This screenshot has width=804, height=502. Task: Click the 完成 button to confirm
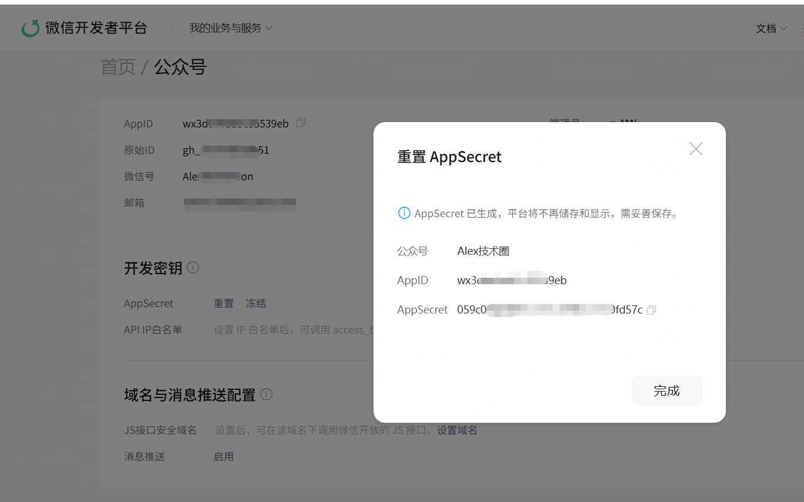[667, 390]
